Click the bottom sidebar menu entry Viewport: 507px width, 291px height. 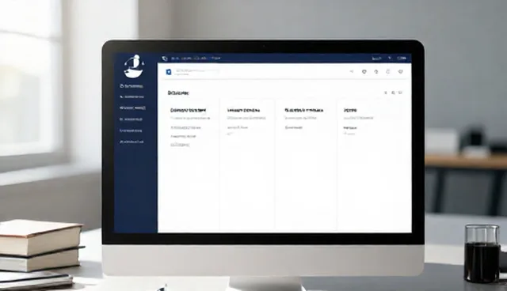pos(132,142)
